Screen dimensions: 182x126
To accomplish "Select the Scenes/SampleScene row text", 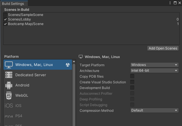I will [x=26, y=15].
